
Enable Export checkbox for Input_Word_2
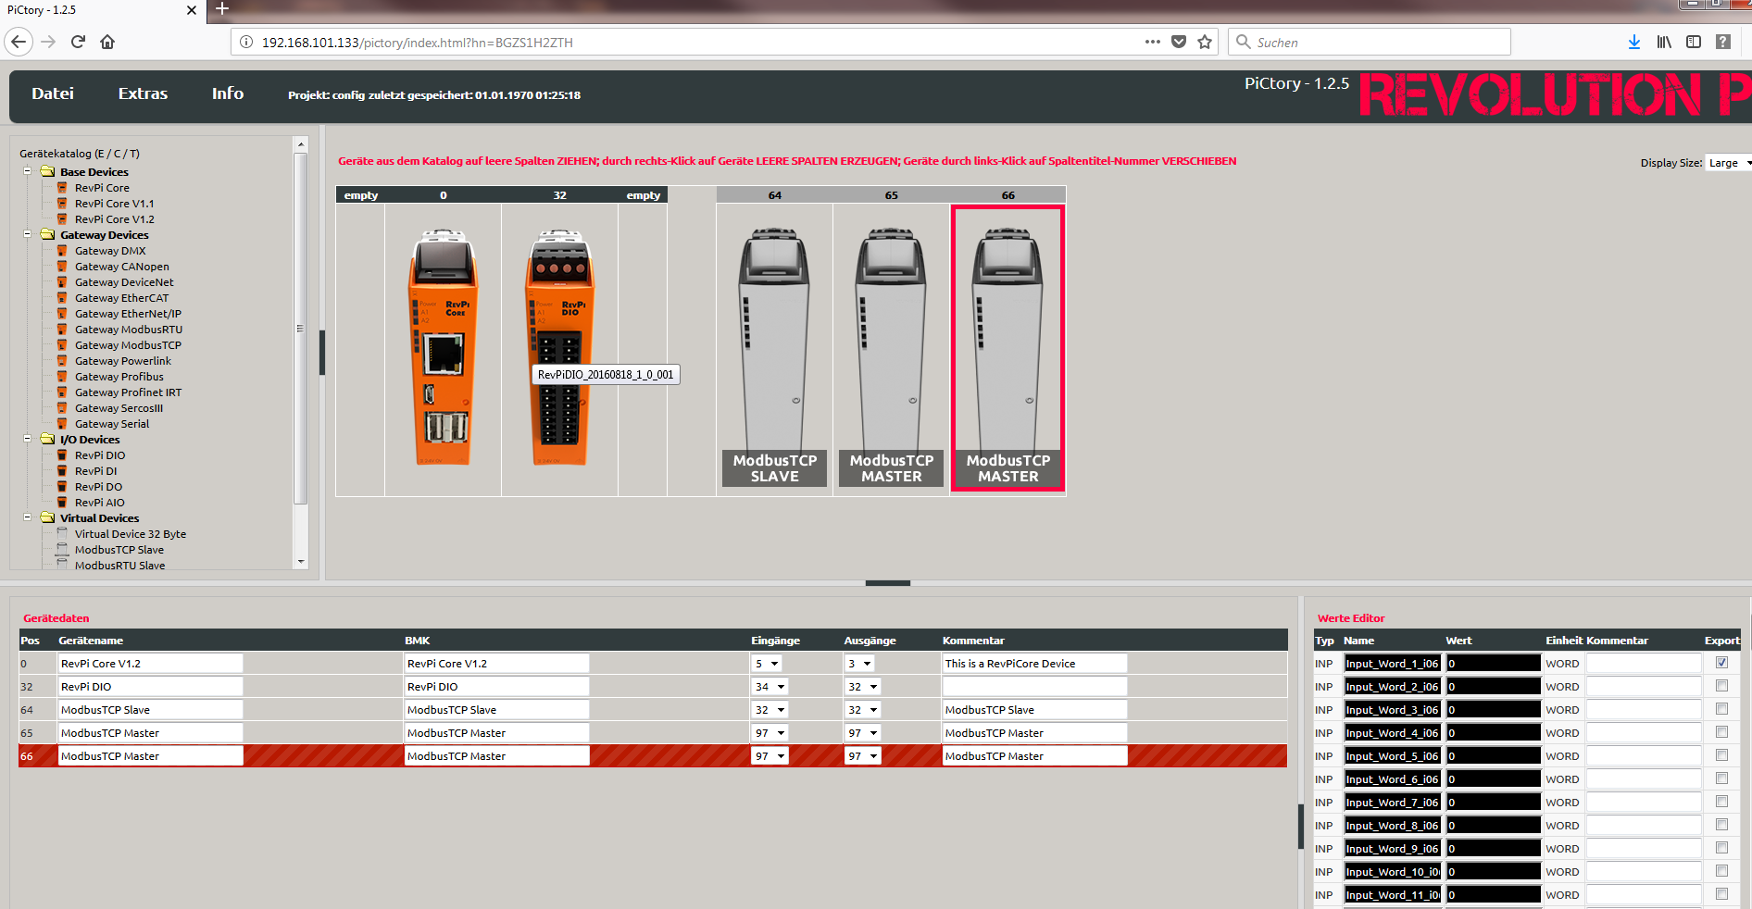click(1721, 686)
